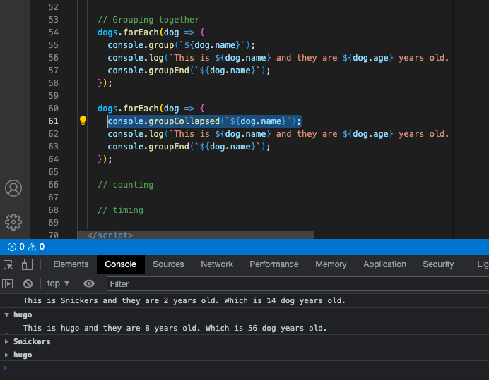Image resolution: width=489 pixels, height=380 pixels.
Task: Expand the last collapsed hugo group
Action: coord(7,355)
